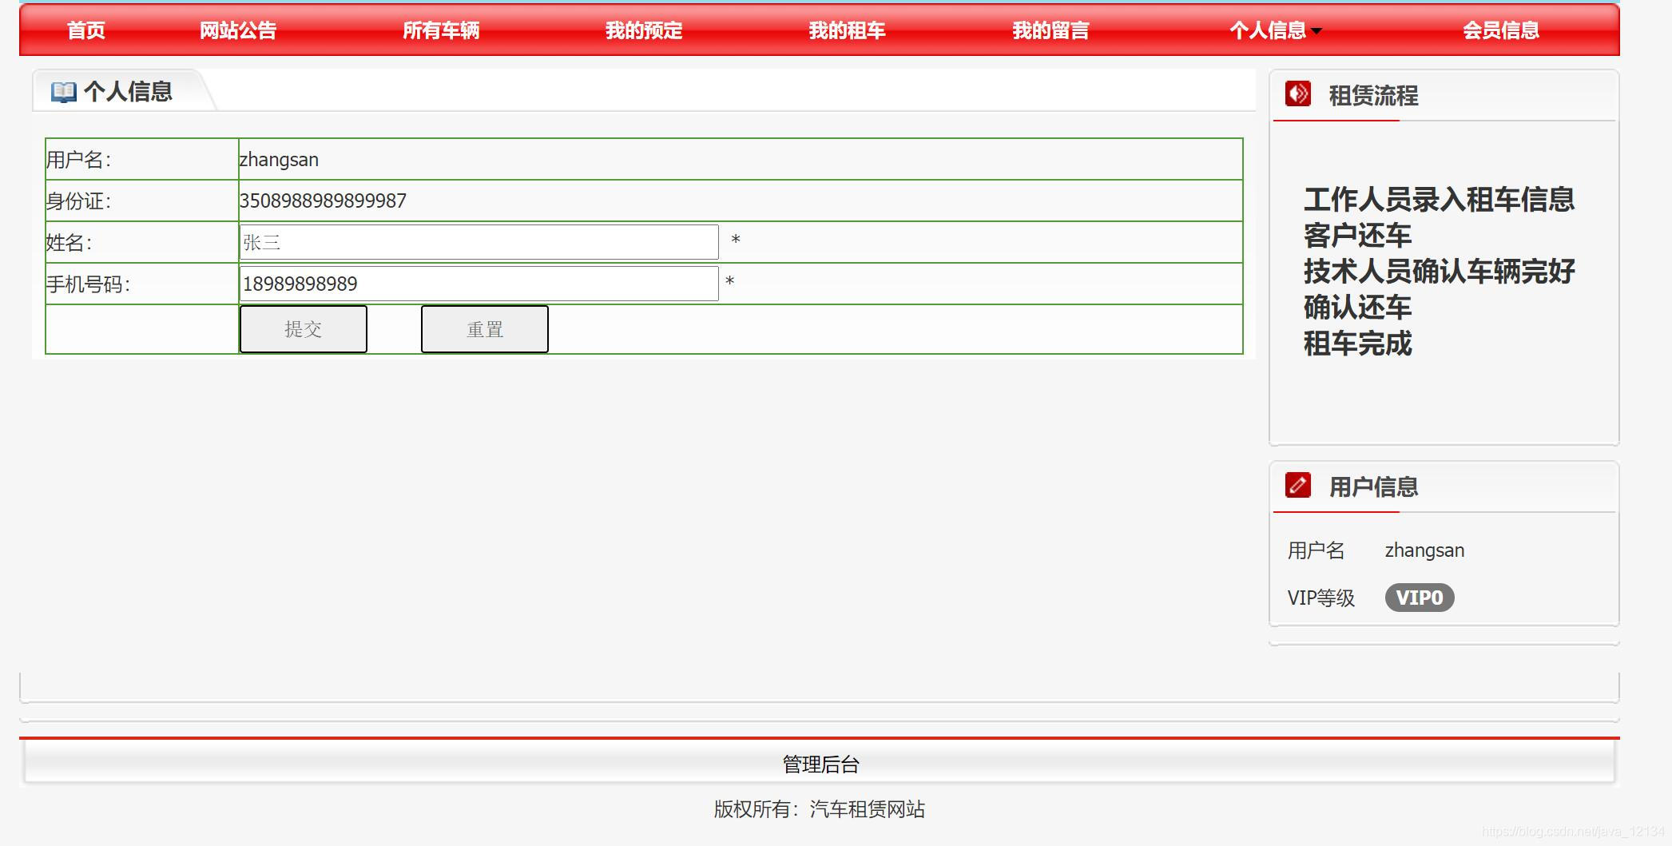Click the red icon next to 租赁流程

pyautogui.click(x=1298, y=94)
